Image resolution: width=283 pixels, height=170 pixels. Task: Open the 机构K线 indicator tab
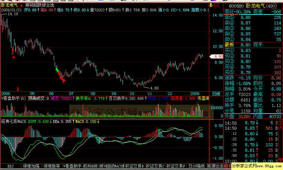pos(93,166)
